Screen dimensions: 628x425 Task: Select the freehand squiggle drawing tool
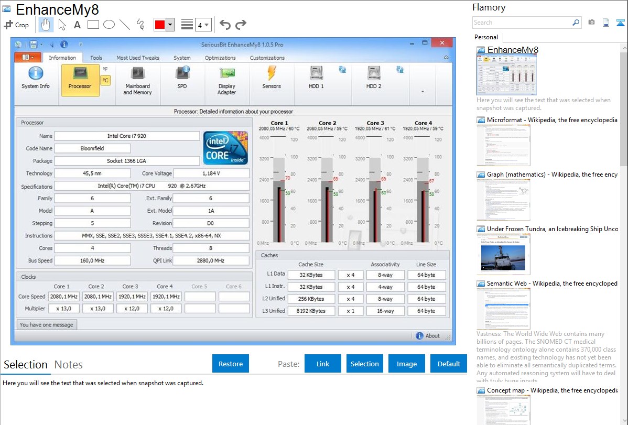click(x=140, y=25)
